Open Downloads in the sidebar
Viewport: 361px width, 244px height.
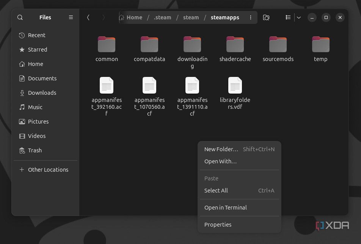[46, 93]
